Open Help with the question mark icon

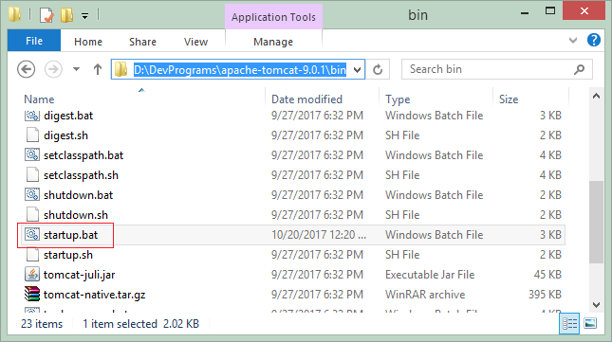click(594, 40)
